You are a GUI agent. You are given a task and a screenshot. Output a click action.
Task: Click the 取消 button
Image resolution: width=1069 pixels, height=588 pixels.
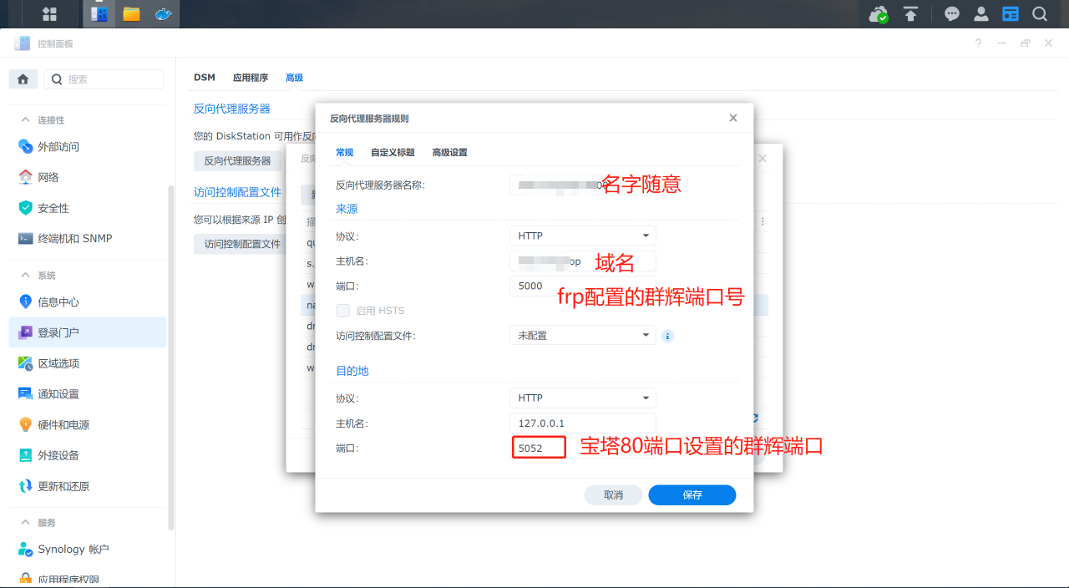tap(613, 494)
